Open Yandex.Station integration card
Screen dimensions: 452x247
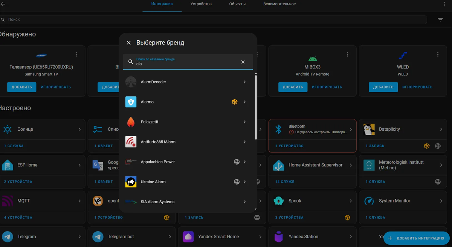(312, 236)
